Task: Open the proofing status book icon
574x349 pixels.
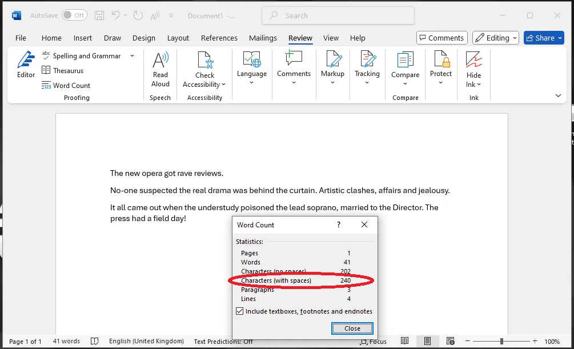Action: click(x=94, y=342)
